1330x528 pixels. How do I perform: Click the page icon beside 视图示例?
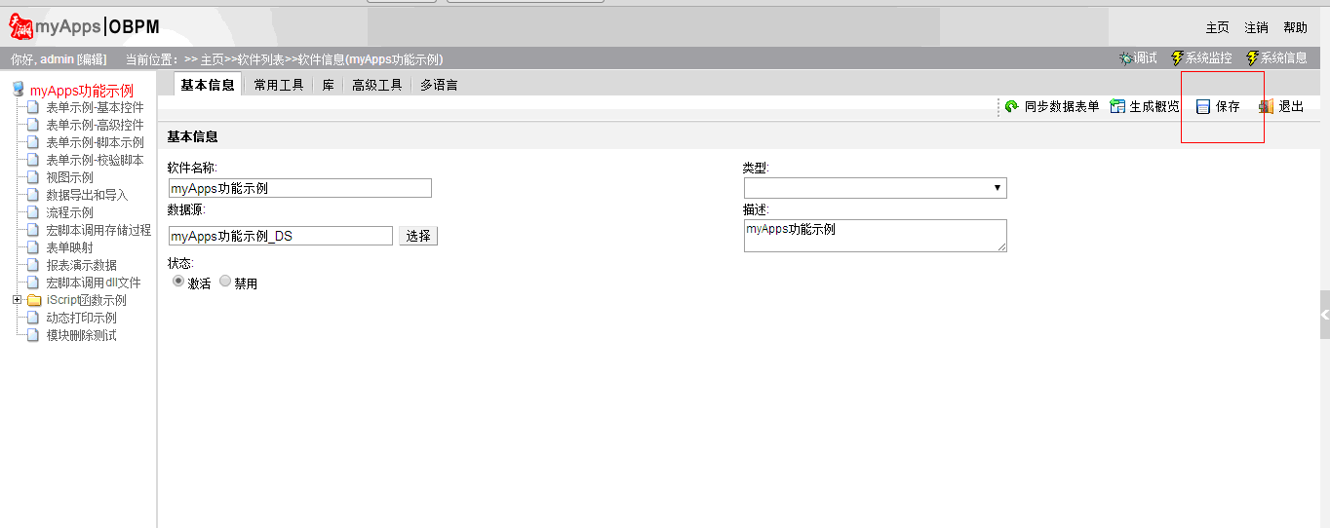(33, 177)
